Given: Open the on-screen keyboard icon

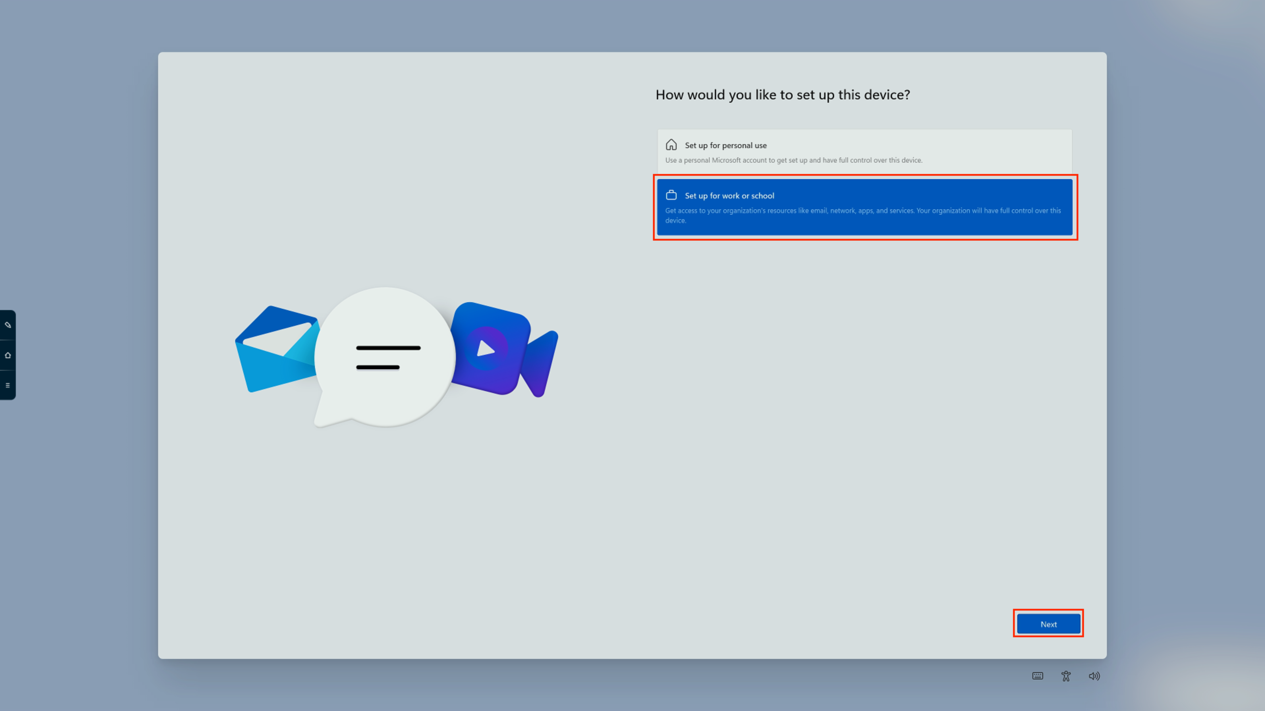Looking at the screenshot, I should (x=1037, y=676).
